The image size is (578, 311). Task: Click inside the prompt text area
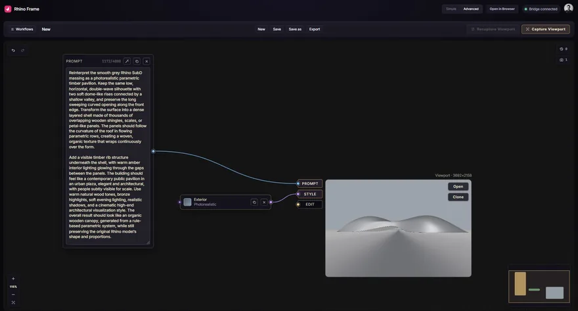(108, 155)
